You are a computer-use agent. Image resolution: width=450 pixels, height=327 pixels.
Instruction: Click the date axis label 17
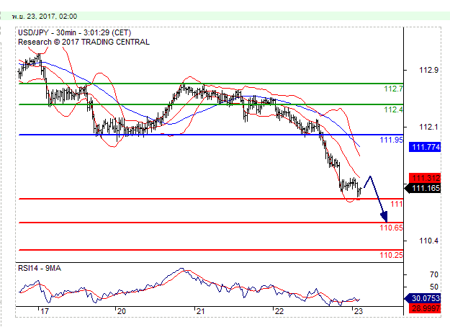(45, 311)
